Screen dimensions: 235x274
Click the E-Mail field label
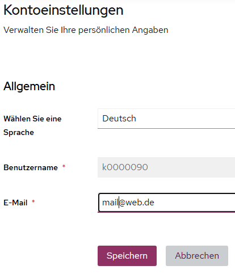point(15,203)
